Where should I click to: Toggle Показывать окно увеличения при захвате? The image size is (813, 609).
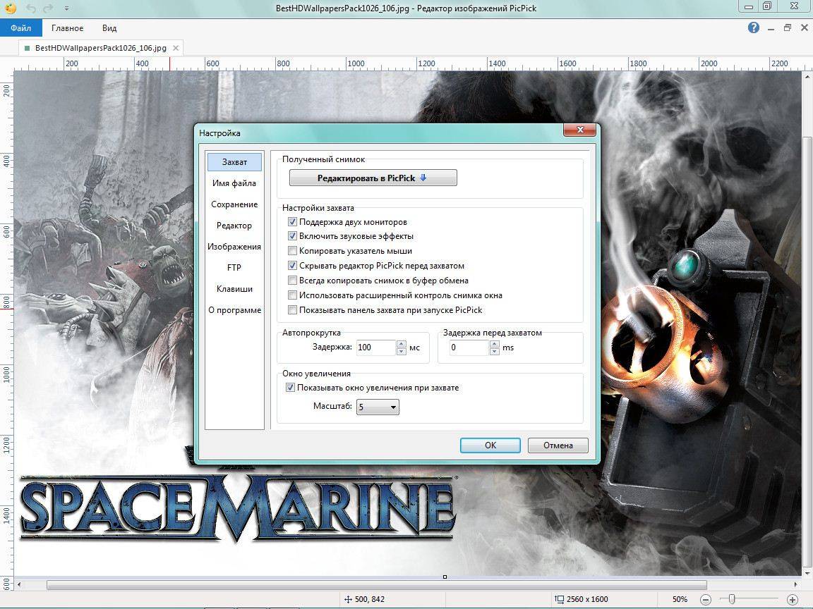click(290, 388)
